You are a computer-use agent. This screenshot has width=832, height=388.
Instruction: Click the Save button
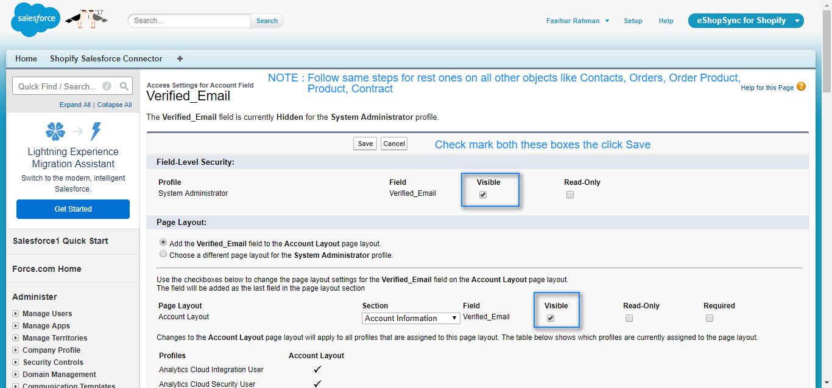(x=365, y=144)
